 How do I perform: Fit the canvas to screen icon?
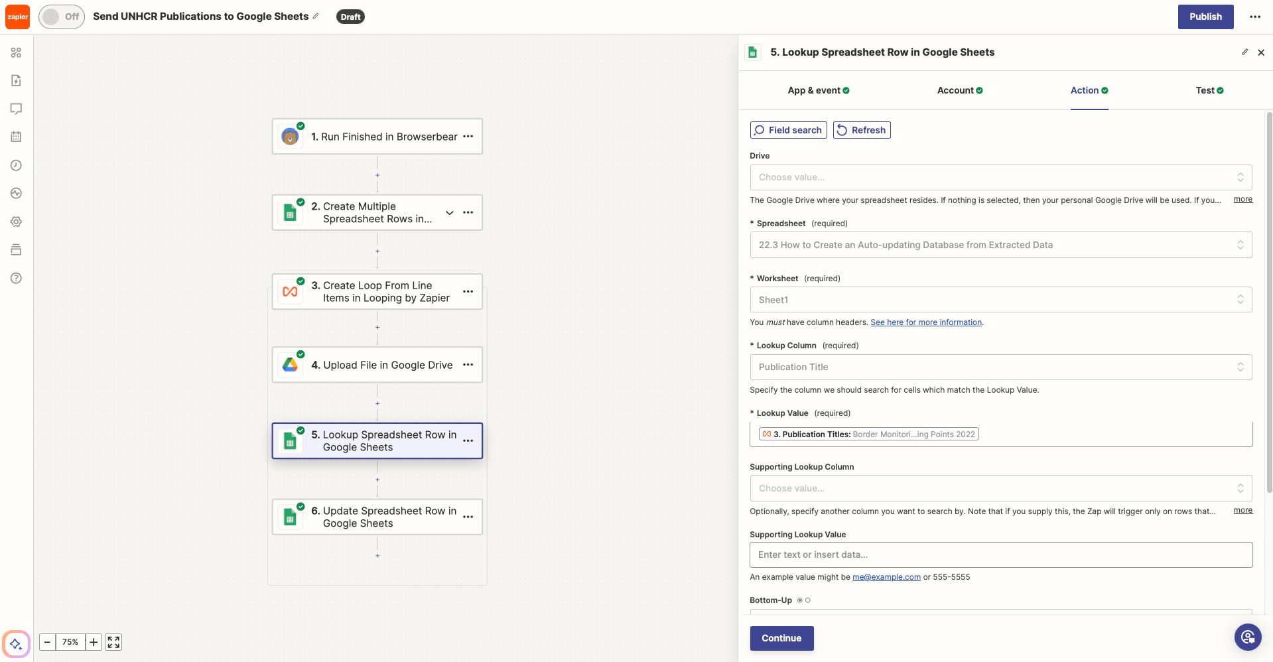[x=113, y=642]
